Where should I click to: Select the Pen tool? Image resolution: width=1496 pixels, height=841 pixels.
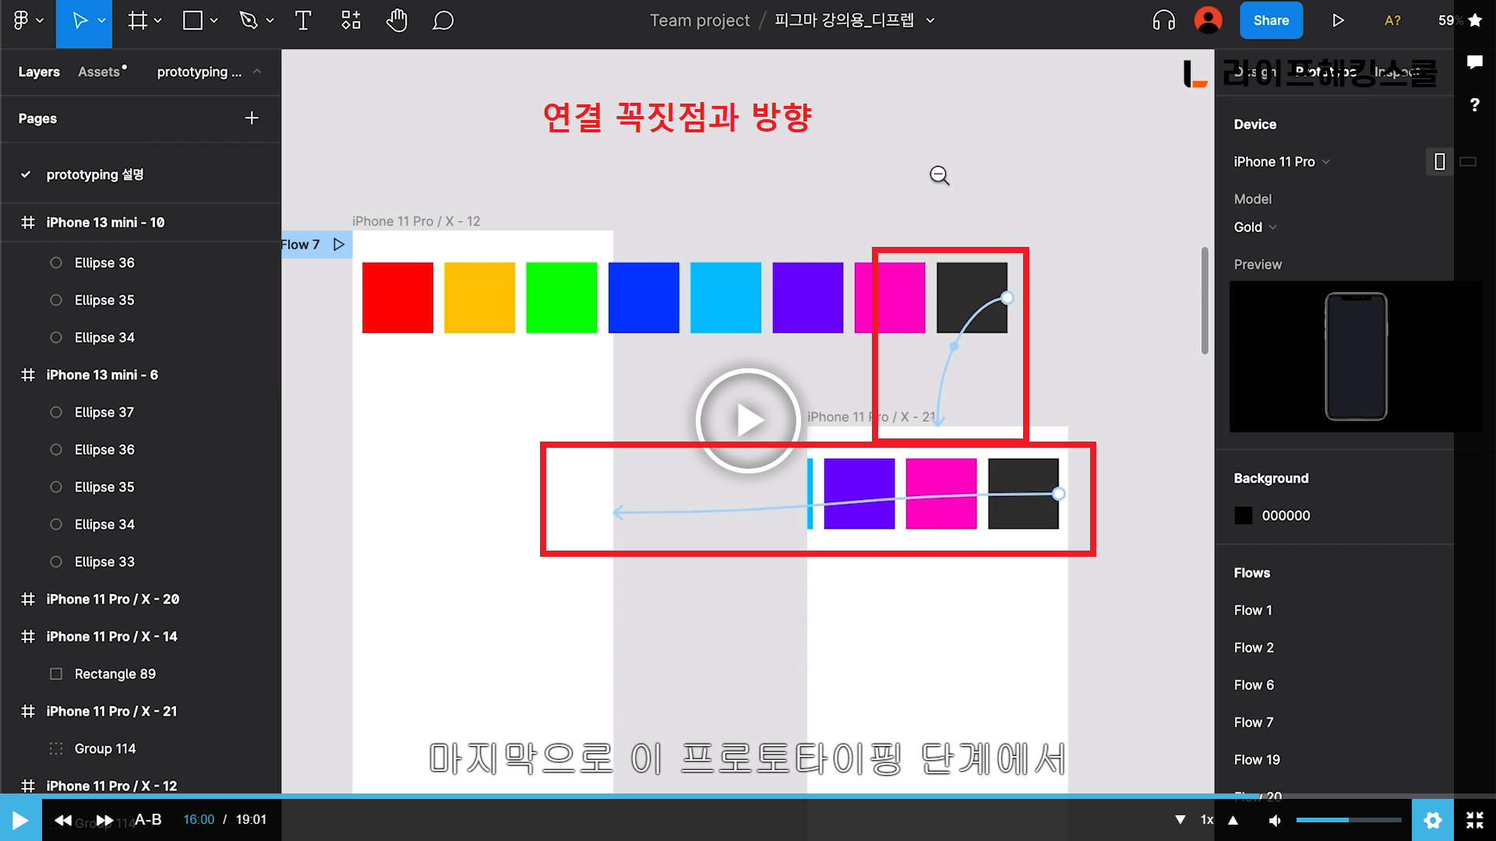point(249,21)
